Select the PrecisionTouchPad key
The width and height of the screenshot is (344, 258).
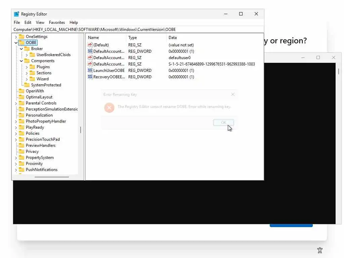[x=43, y=139]
